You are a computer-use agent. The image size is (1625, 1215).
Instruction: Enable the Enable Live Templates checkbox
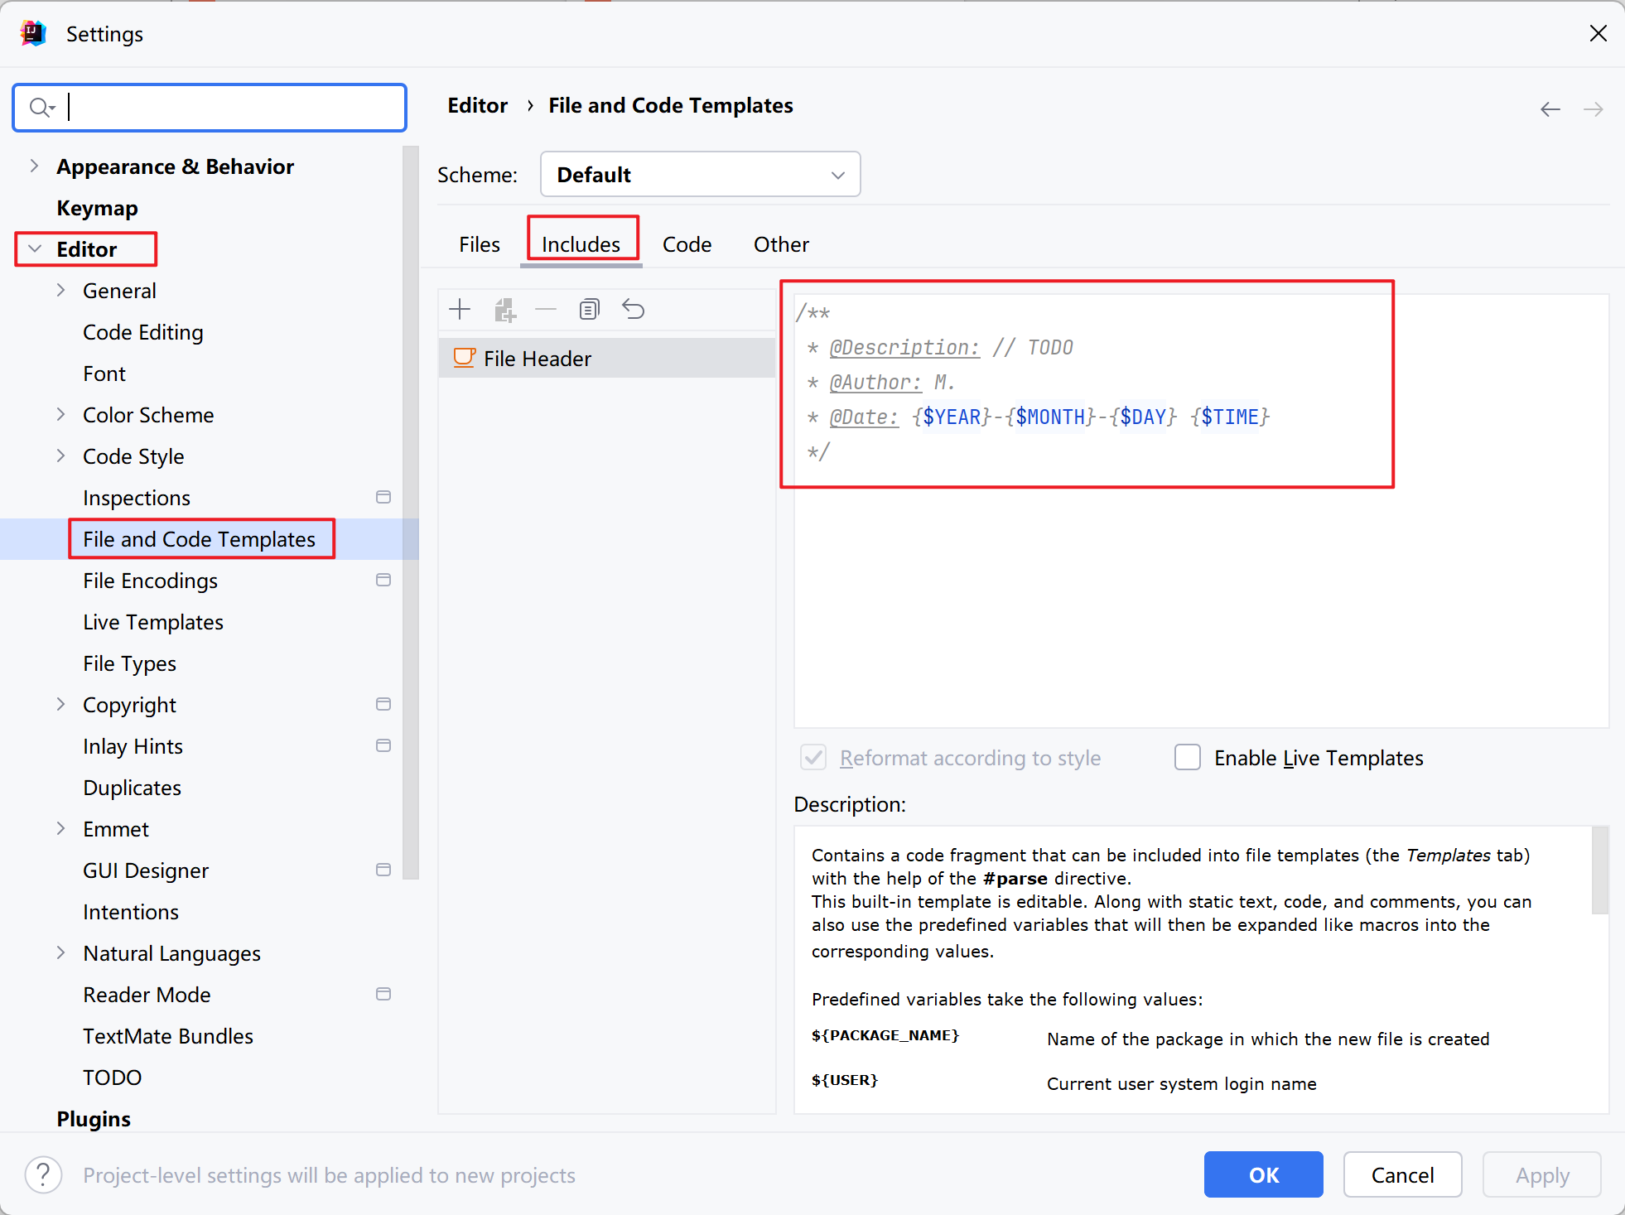(1184, 755)
